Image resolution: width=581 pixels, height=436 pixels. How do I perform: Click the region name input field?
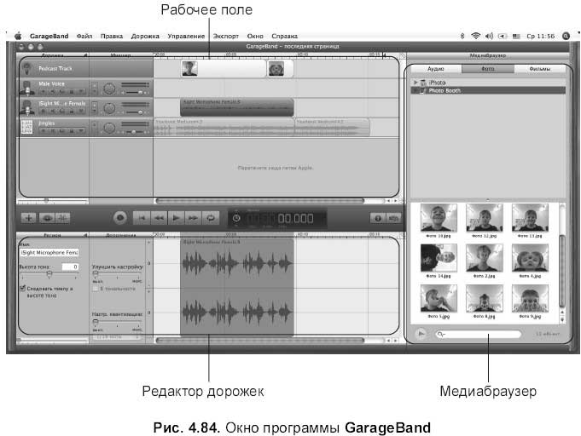click(49, 252)
